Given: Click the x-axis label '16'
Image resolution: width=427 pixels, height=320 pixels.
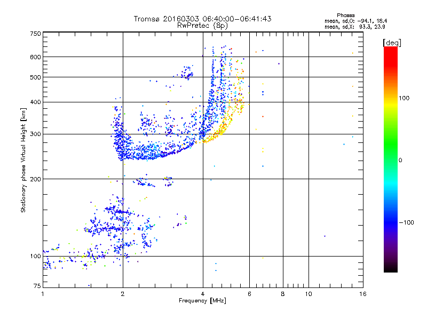Looking at the screenshot, I should click(363, 294).
